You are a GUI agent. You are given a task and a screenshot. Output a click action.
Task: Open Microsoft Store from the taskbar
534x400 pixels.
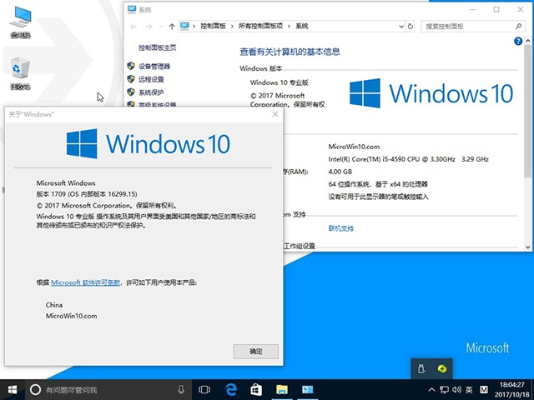pos(257,389)
